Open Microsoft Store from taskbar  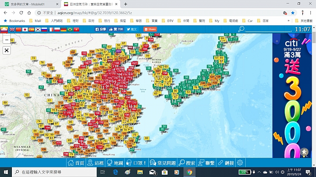(165, 172)
